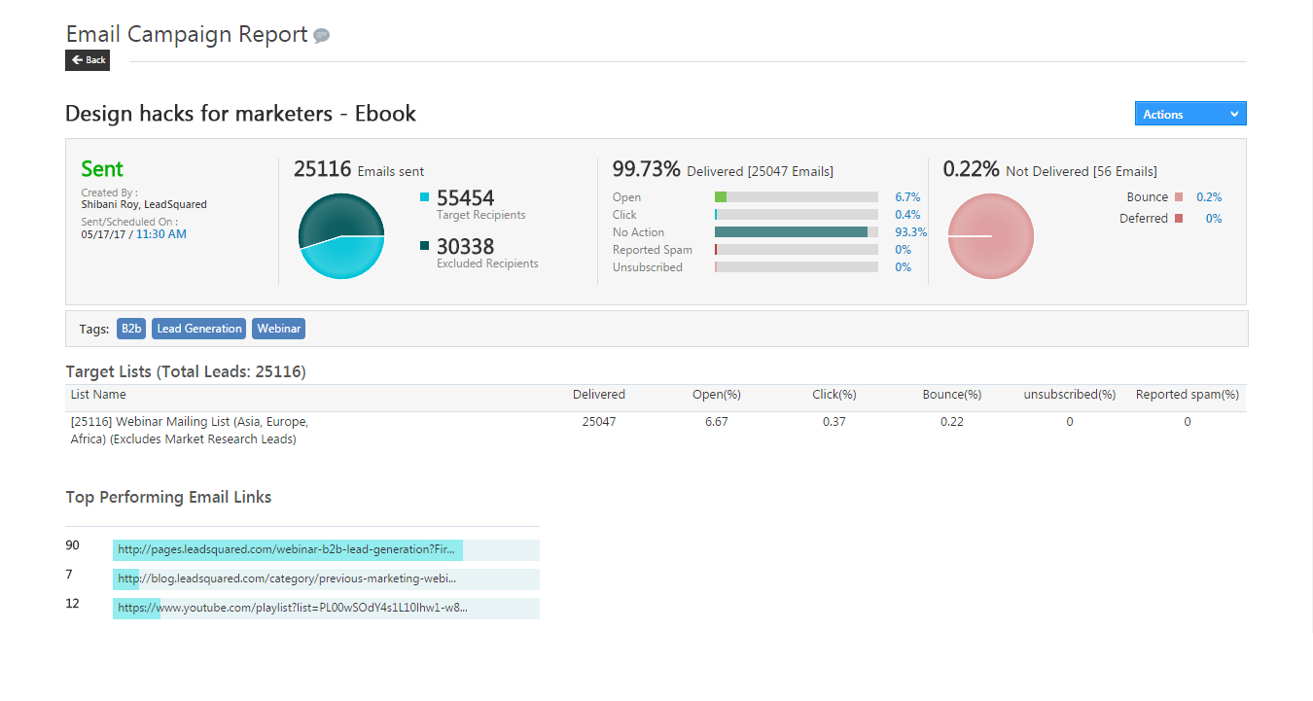Open the Actions dropdown

[x=1189, y=113]
